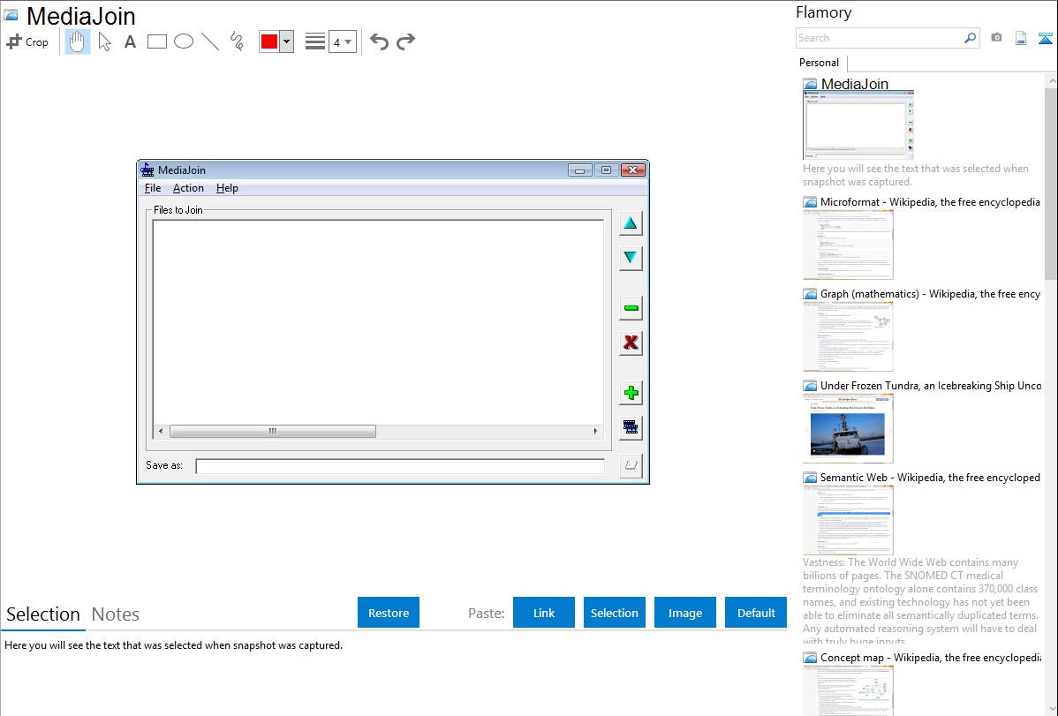Click the red color swatch
The image size is (1058, 716).
click(269, 41)
